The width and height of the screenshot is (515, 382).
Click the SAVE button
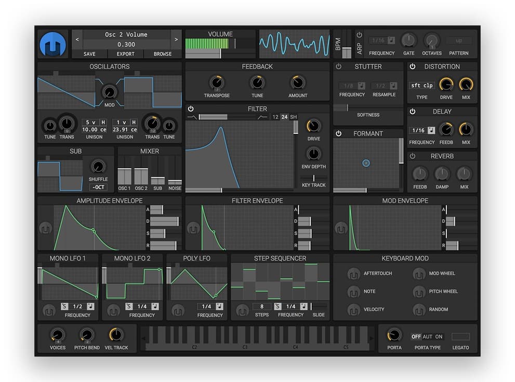click(x=89, y=54)
